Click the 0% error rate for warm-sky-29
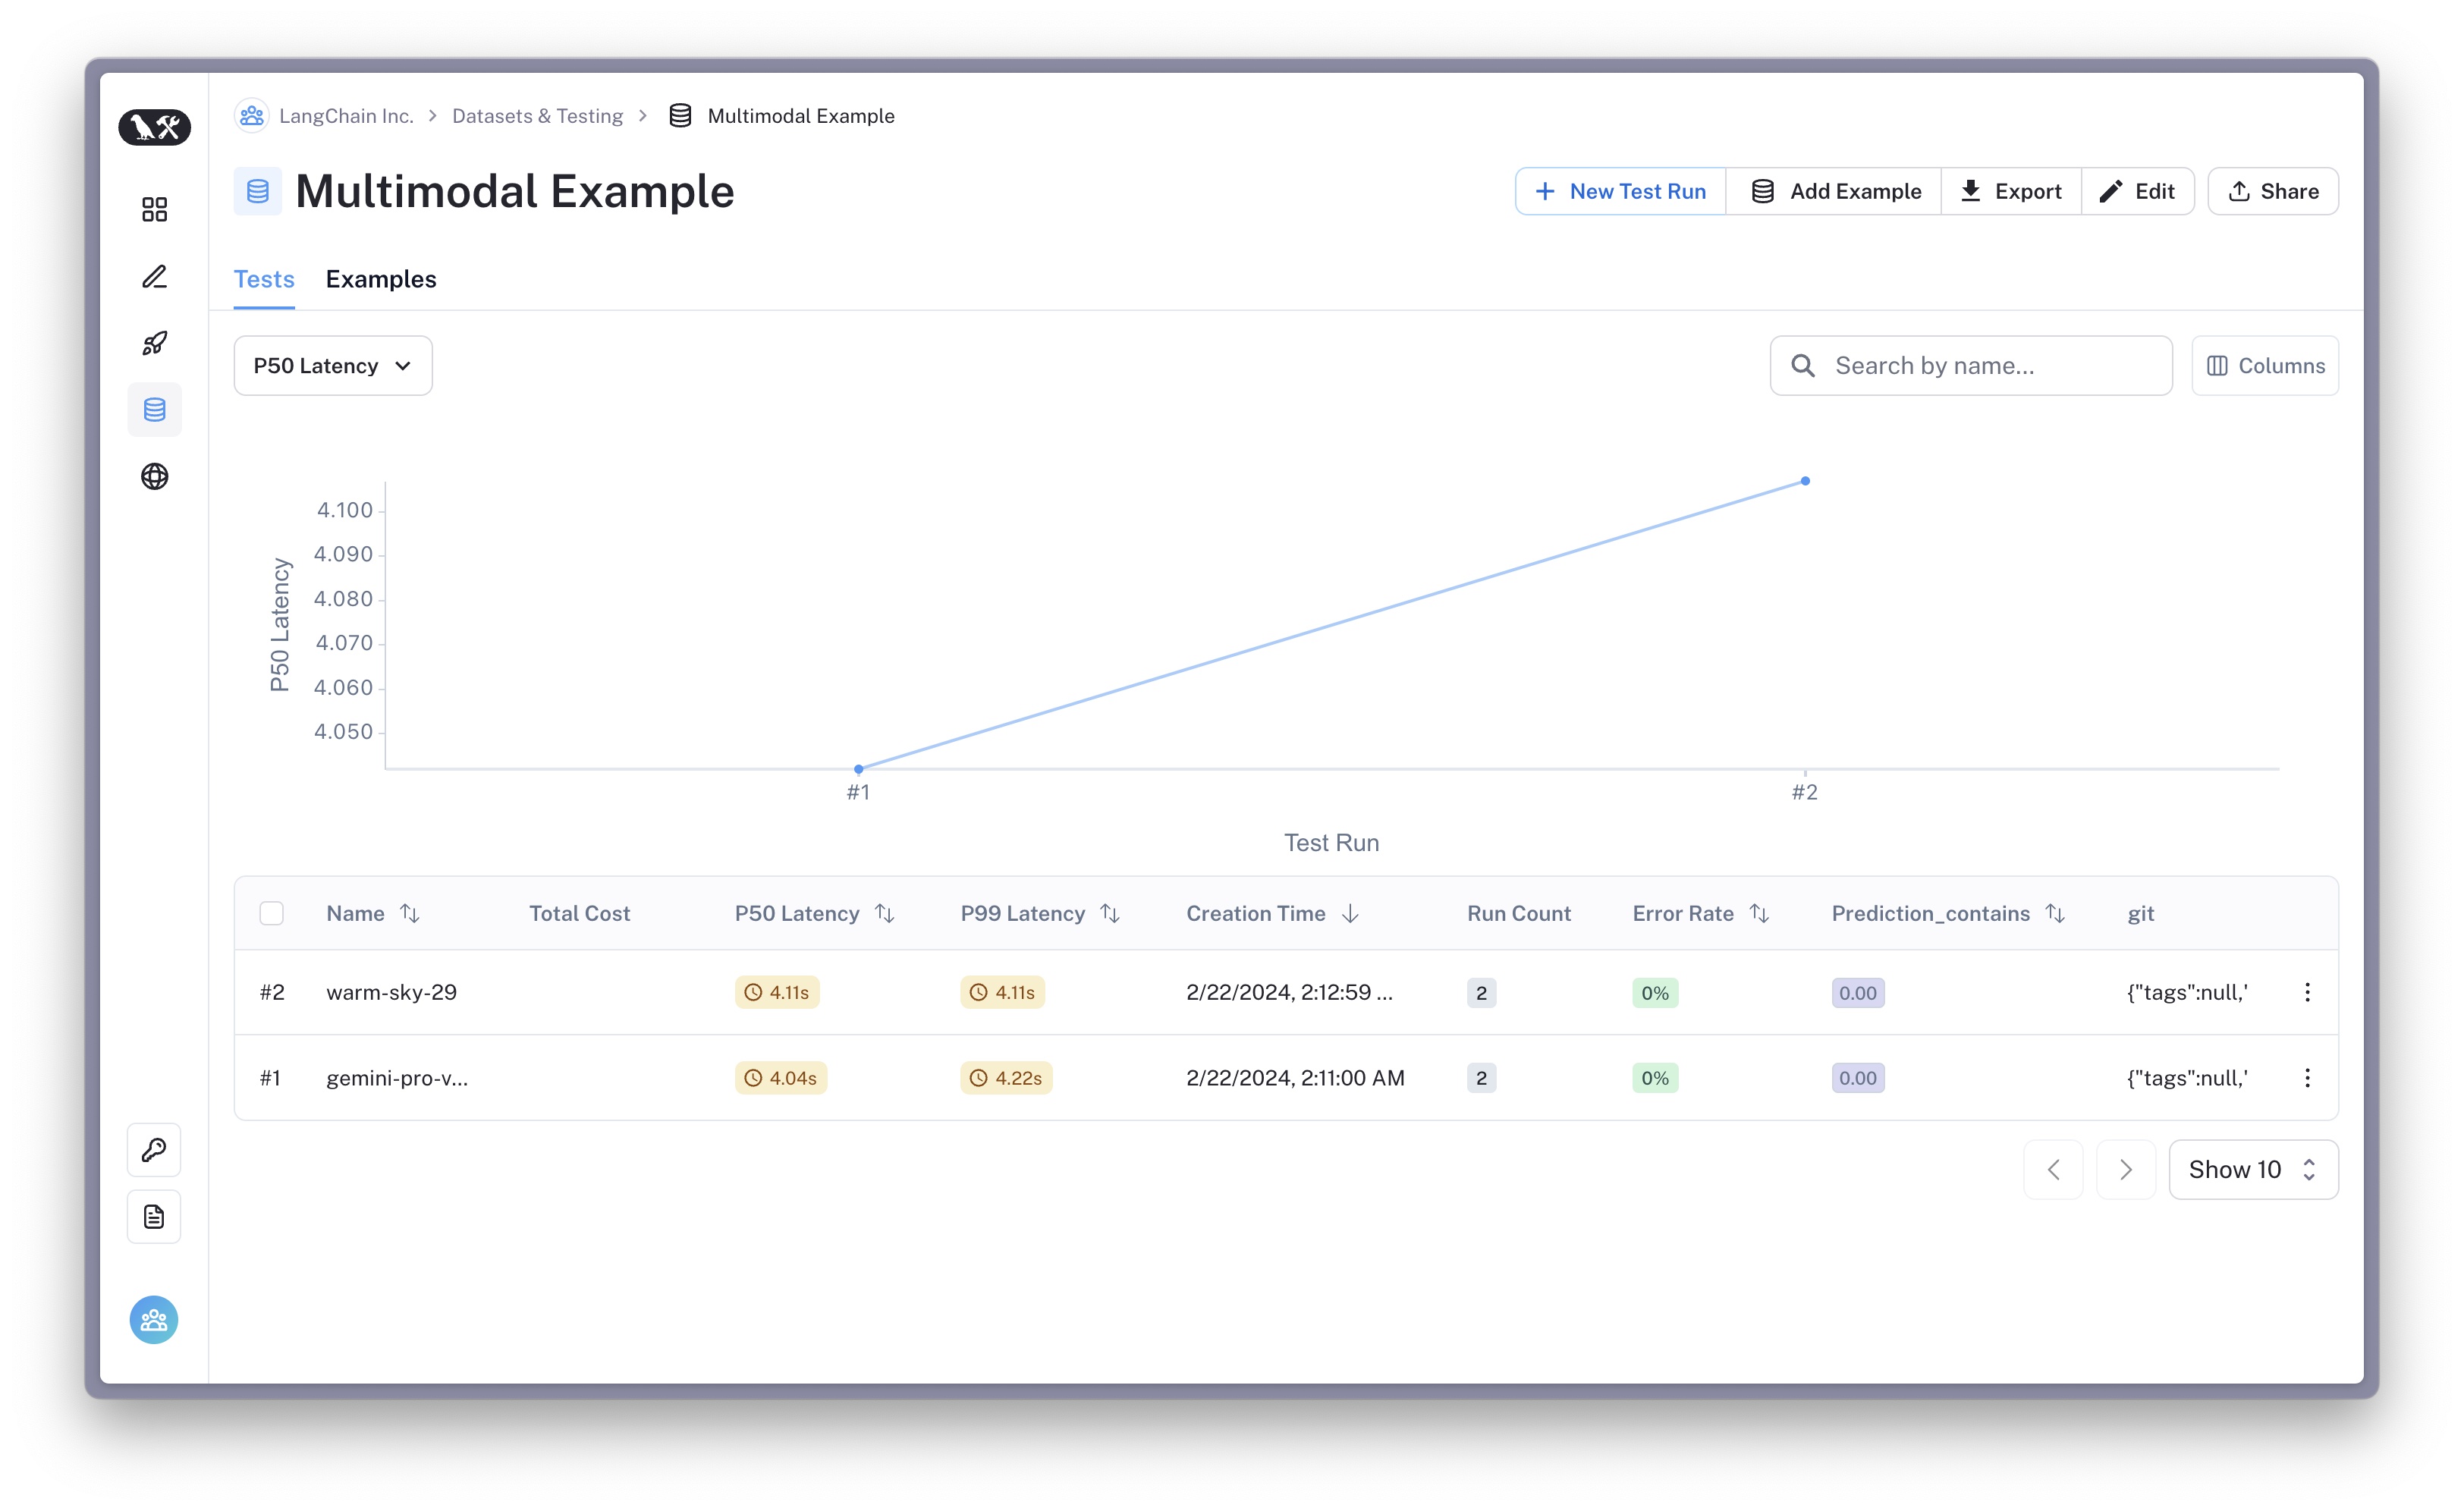This screenshot has height=1511, width=2464. (1655, 993)
